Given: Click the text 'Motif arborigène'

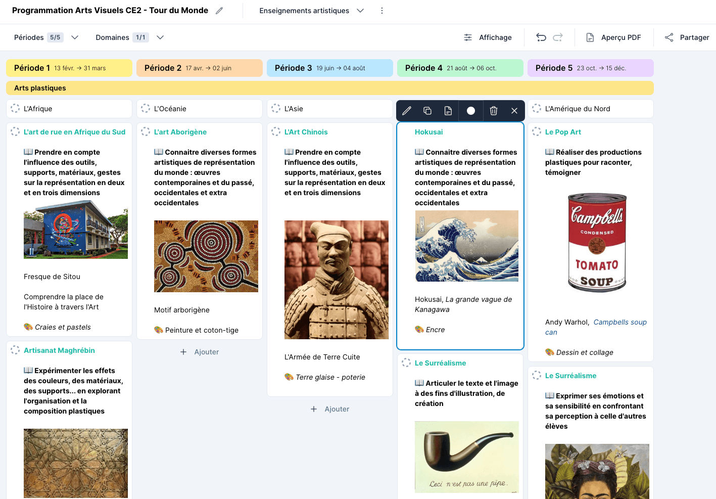Looking at the screenshot, I should (x=182, y=310).
